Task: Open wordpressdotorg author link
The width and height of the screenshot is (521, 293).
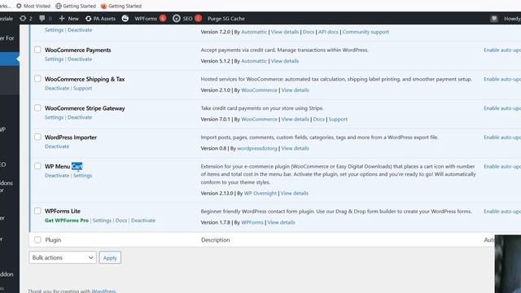Action: pyautogui.click(x=257, y=148)
